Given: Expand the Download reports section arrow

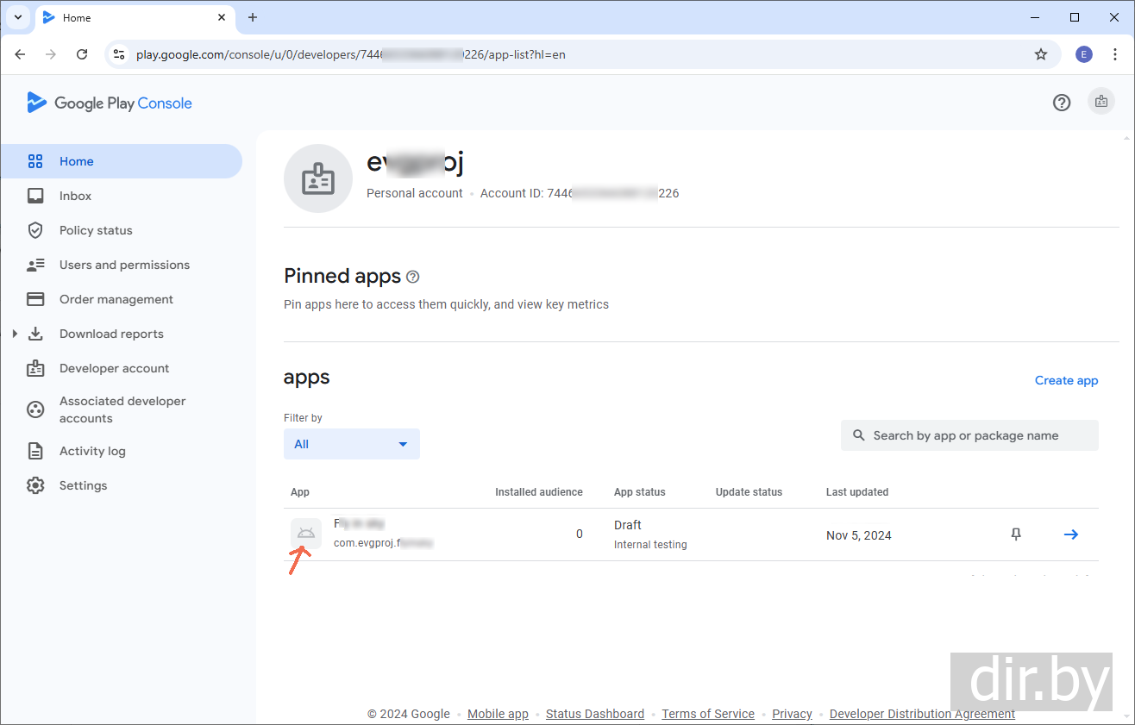Looking at the screenshot, I should (15, 334).
